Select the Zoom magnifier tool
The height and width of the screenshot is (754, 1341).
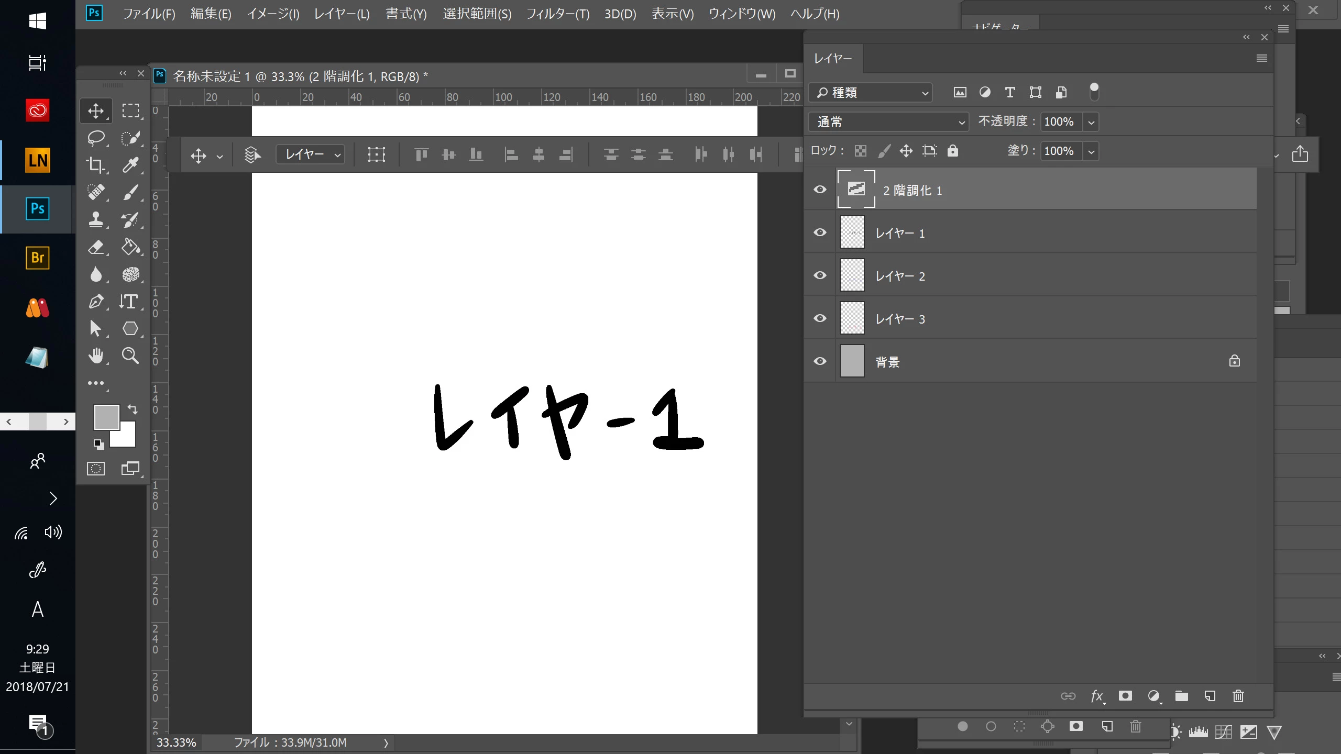pos(130,356)
